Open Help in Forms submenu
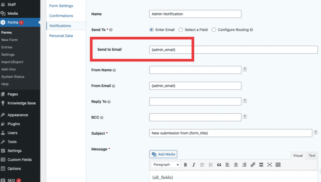The image size is (321, 182). click(x=5, y=84)
